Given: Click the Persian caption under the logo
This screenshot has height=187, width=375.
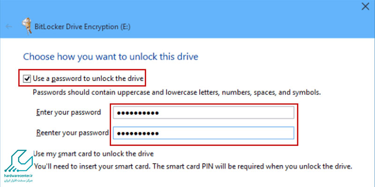Looking at the screenshot, I should click(18, 181).
